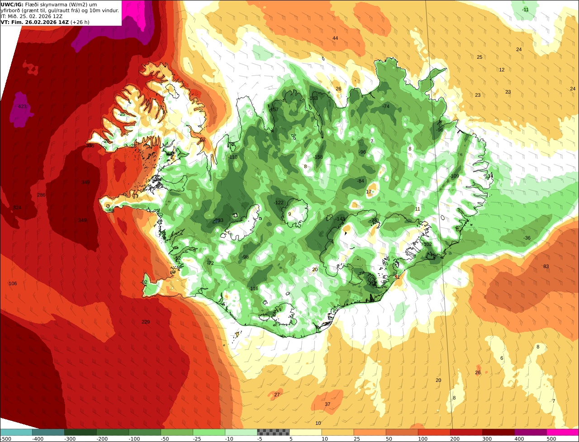Click the -500 legend tick label

coord(5,439)
